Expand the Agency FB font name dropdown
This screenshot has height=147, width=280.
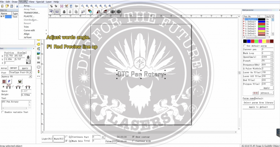pos(30,76)
